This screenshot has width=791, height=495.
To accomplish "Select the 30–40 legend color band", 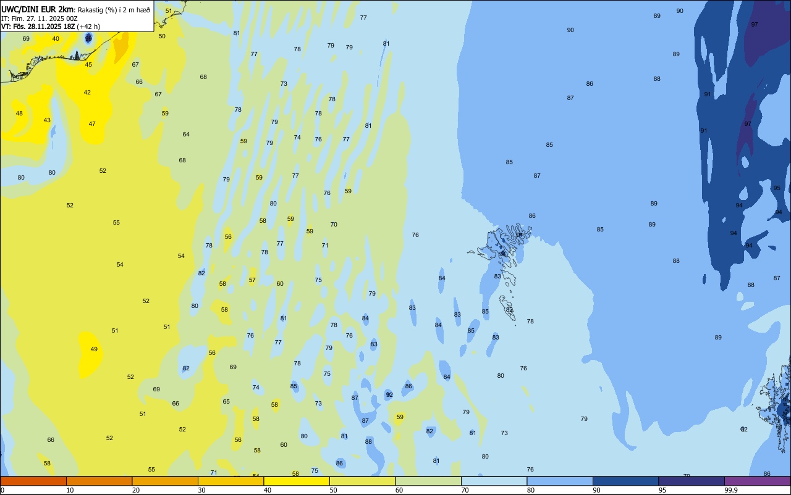I will [x=231, y=481].
